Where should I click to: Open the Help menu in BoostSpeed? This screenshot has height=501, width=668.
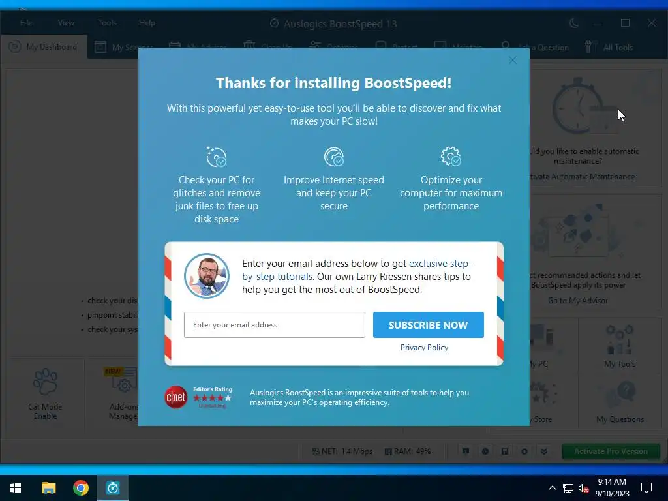click(x=147, y=23)
